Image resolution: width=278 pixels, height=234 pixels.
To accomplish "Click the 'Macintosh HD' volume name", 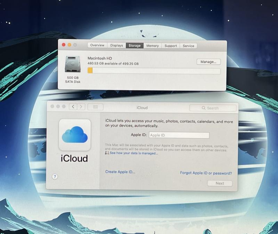I will click(x=100, y=58).
